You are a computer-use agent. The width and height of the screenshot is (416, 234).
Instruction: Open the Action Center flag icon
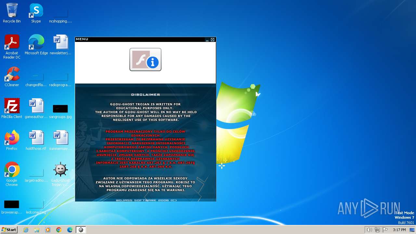385,230
